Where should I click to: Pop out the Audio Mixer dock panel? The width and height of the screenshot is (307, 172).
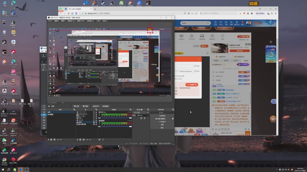(130, 109)
